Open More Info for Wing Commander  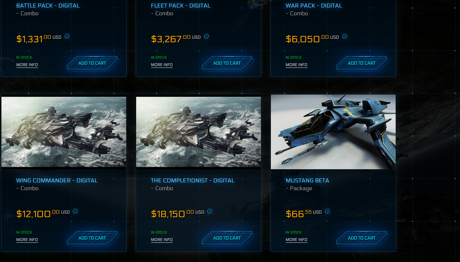[27, 240]
